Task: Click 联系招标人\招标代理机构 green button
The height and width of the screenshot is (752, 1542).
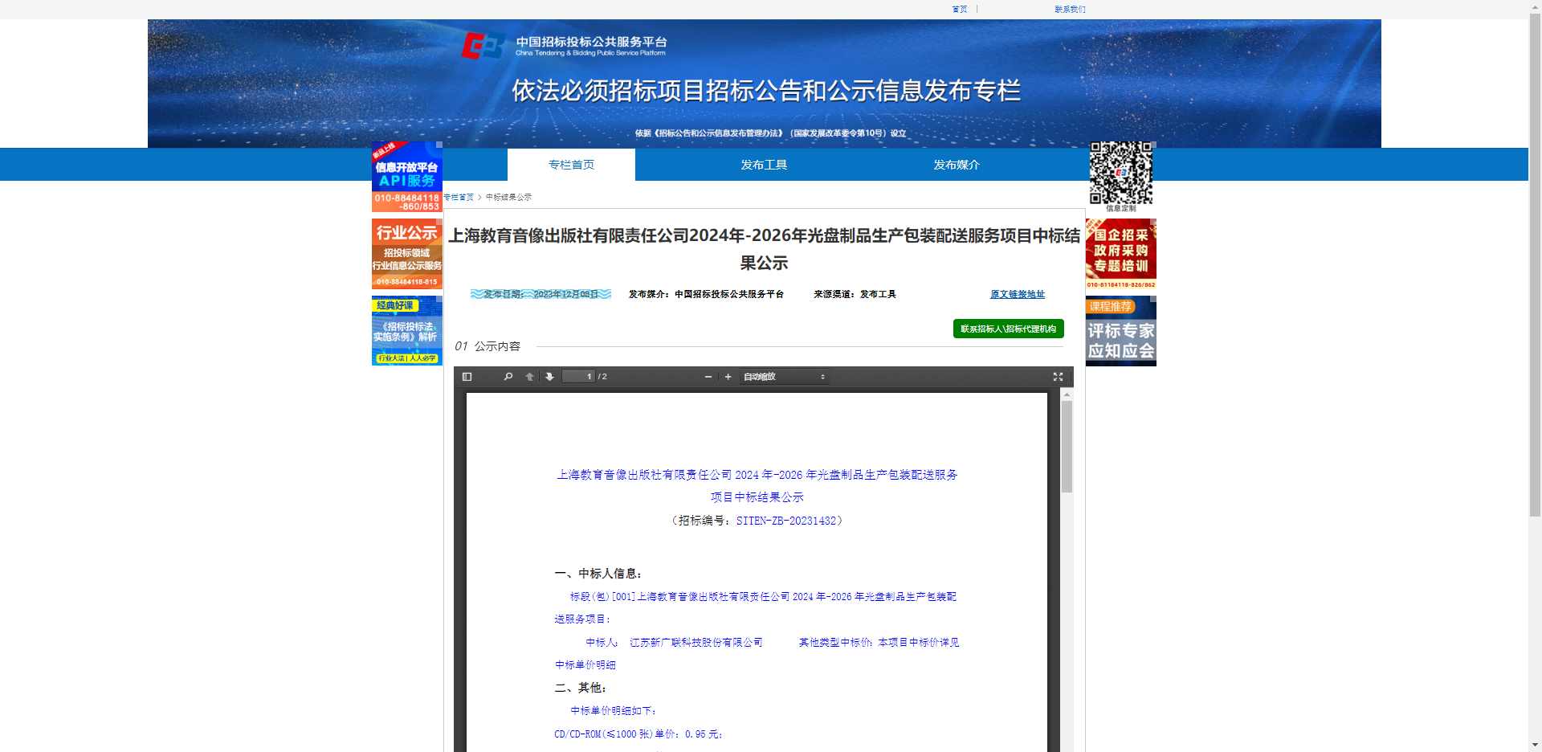Action: [x=1009, y=329]
